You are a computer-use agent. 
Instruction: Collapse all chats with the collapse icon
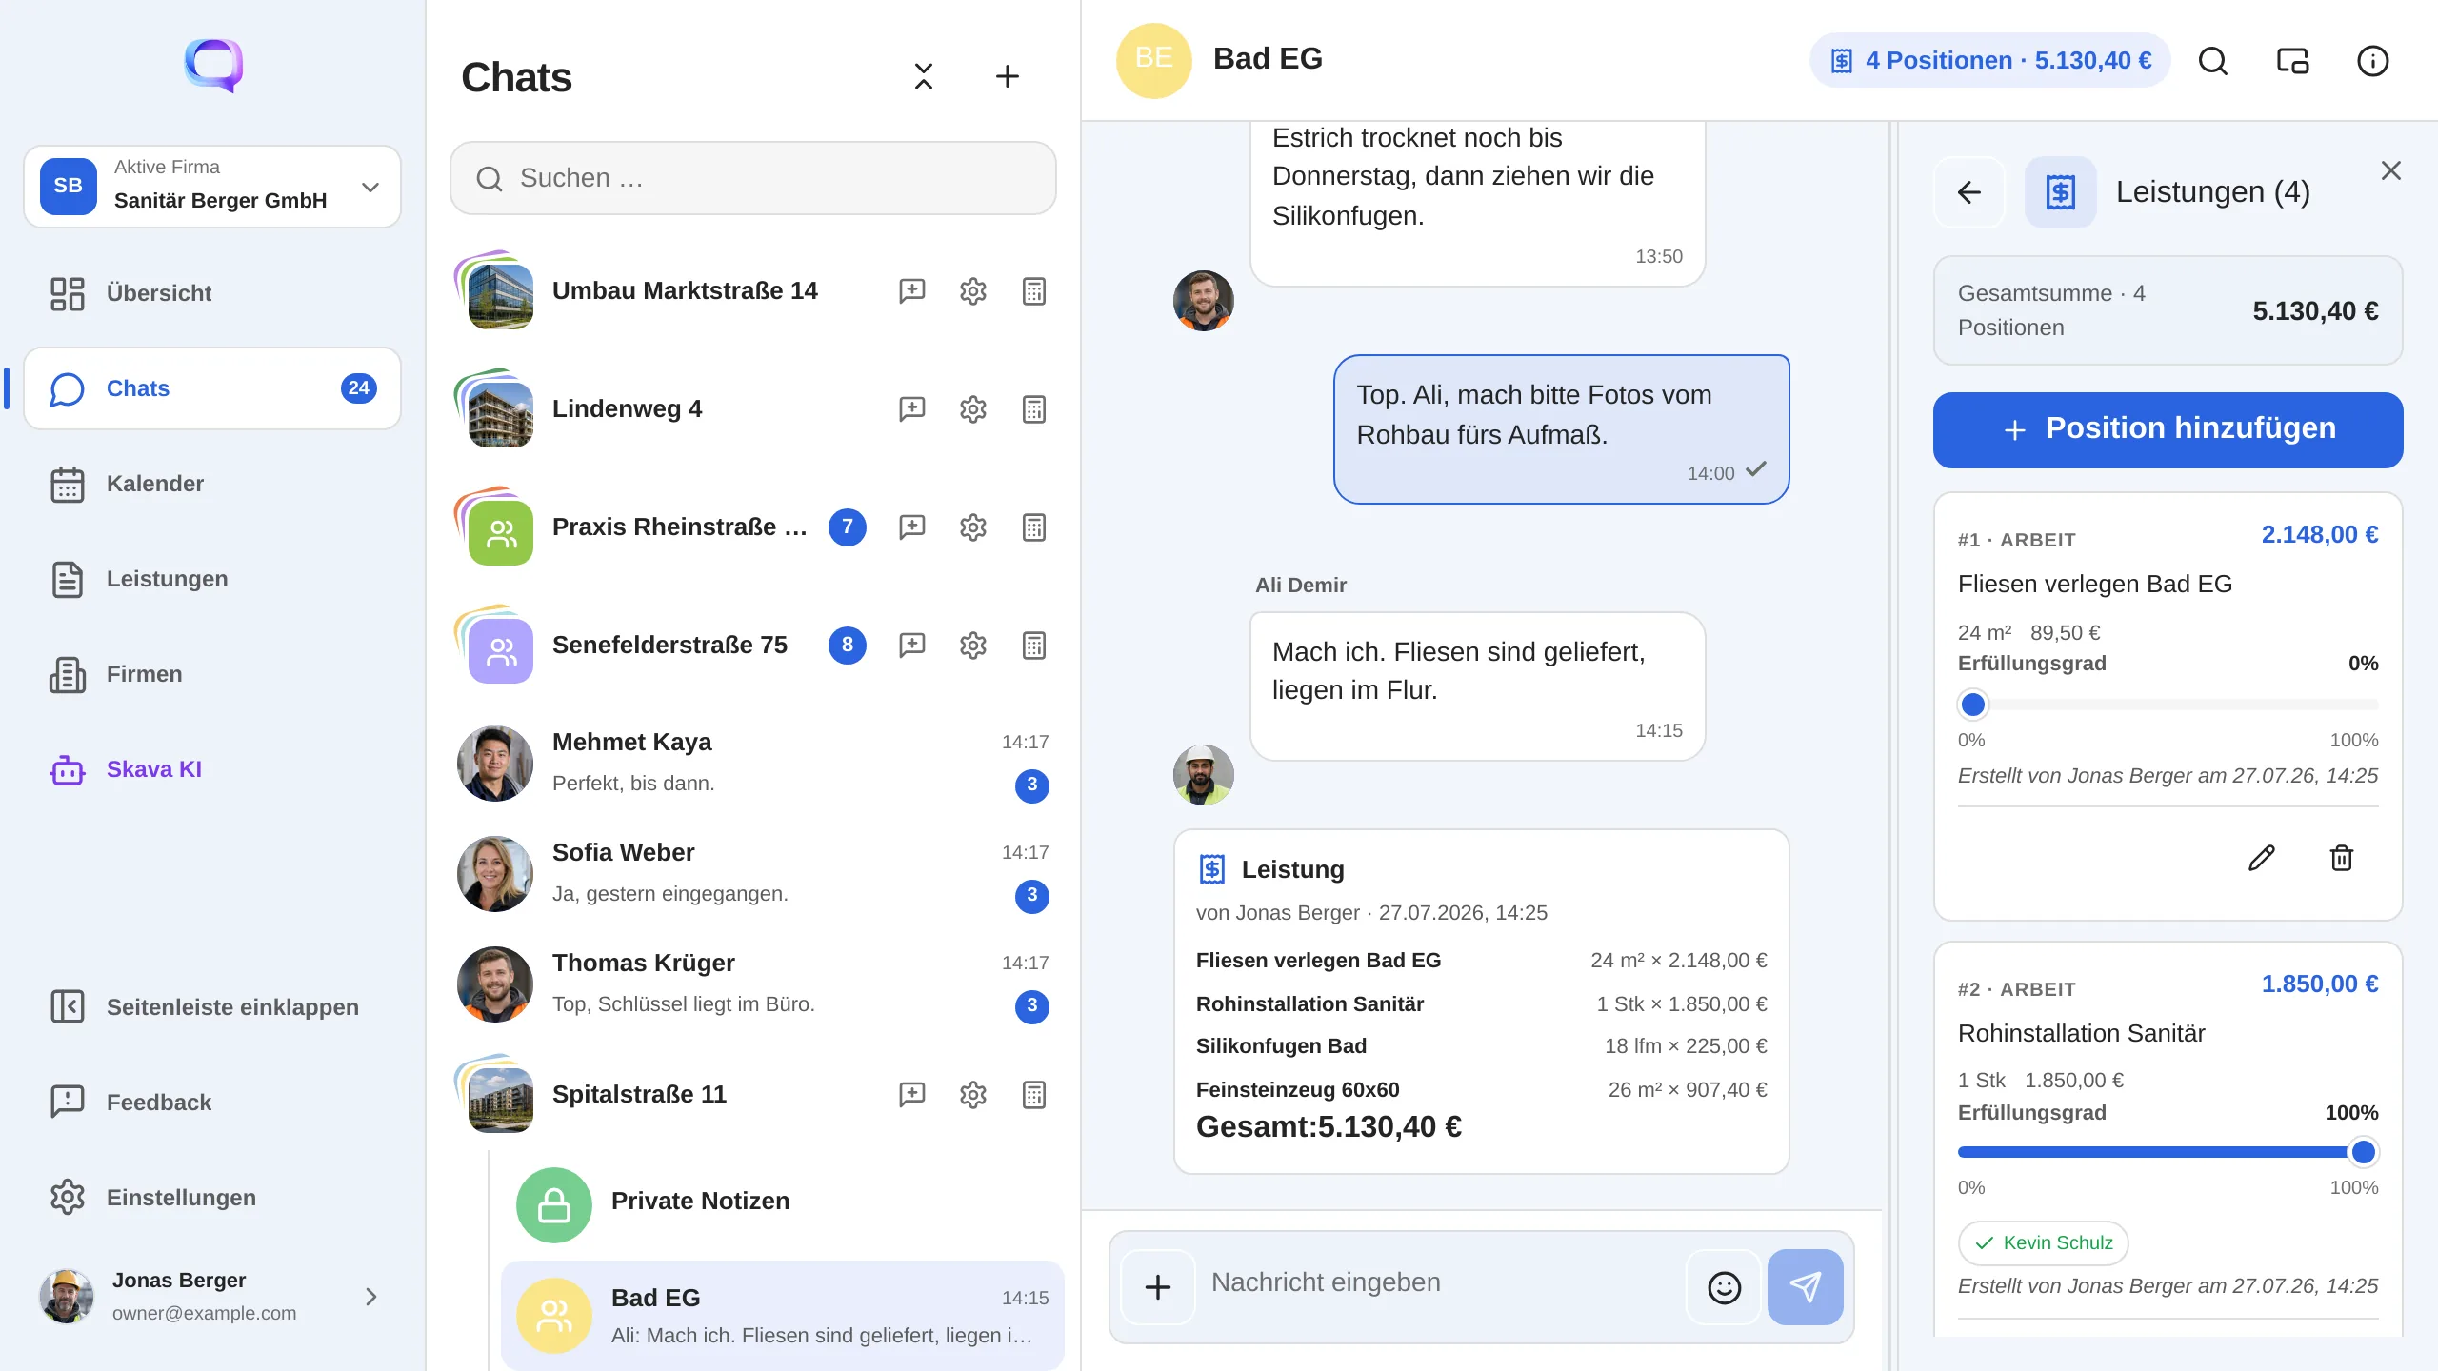click(x=923, y=76)
